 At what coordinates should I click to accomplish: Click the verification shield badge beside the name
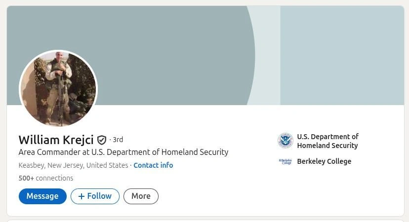pyautogui.click(x=101, y=140)
